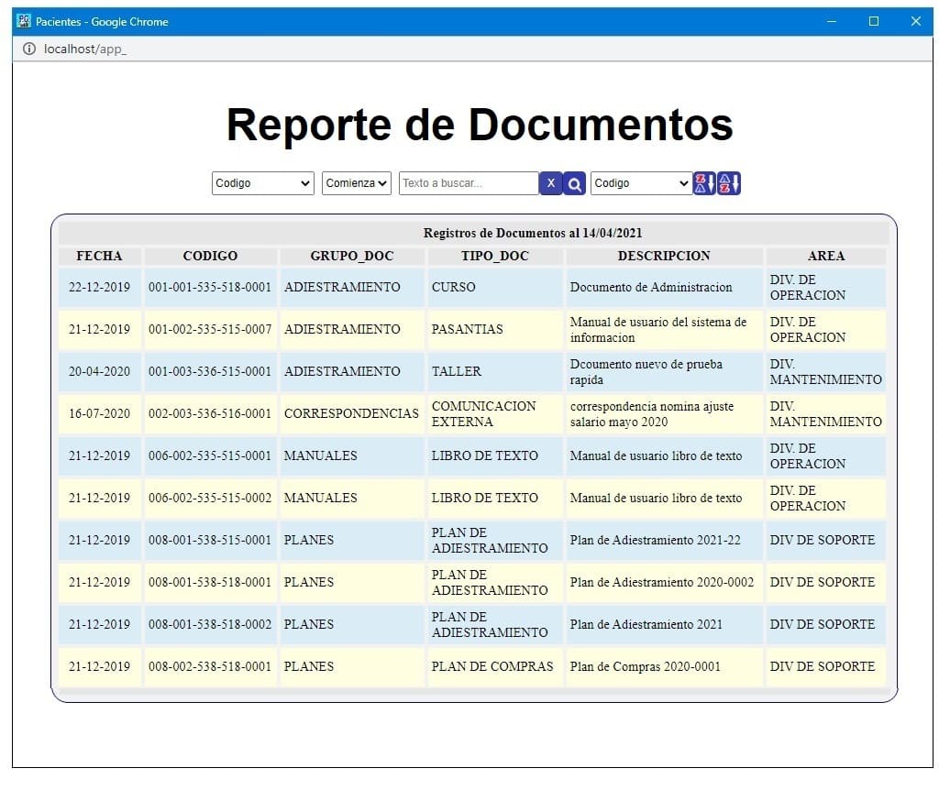Click DIV. DE OPERACION in CURSO row

808,287
